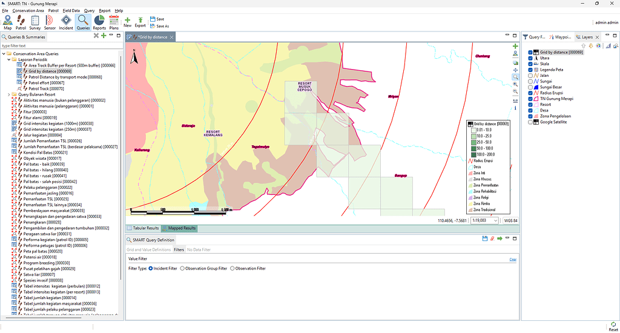Click the Export toolbar icon
620x333 pixels.
pos(140,22)
